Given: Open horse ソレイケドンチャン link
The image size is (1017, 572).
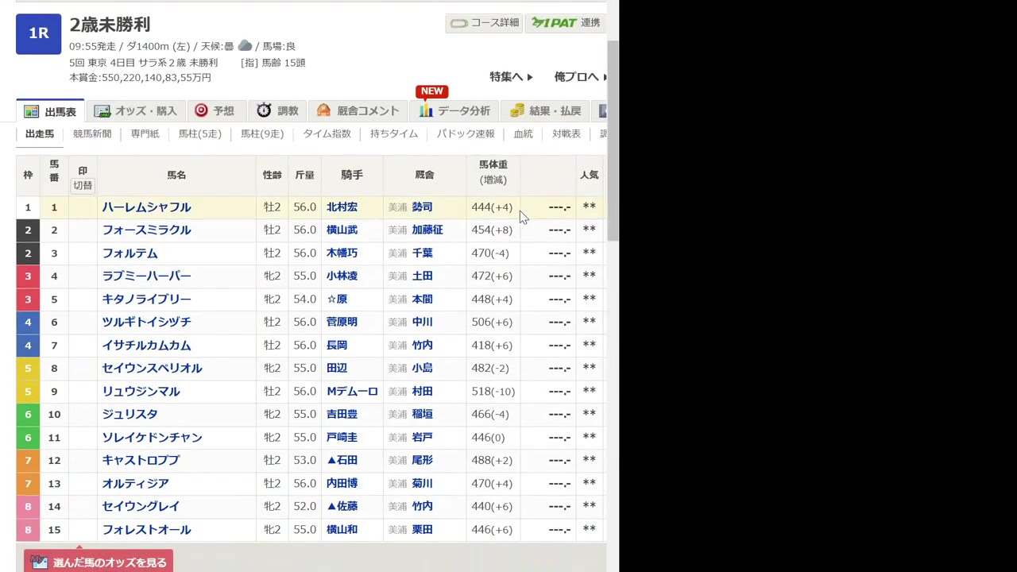Looking at the screenshot, I should pyautogui.click(x=152, y=437).
